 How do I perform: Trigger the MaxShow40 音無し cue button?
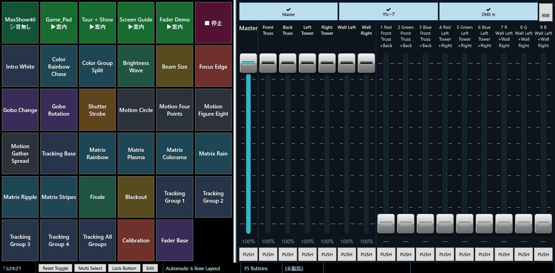[20, 23]
